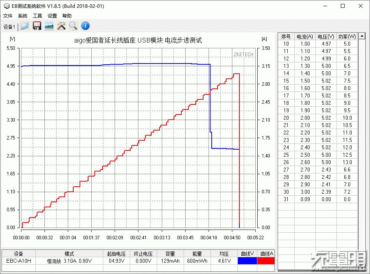The image size is (370, 274).
Task: Select table row with 序号 20
Action: coord(318,118)
